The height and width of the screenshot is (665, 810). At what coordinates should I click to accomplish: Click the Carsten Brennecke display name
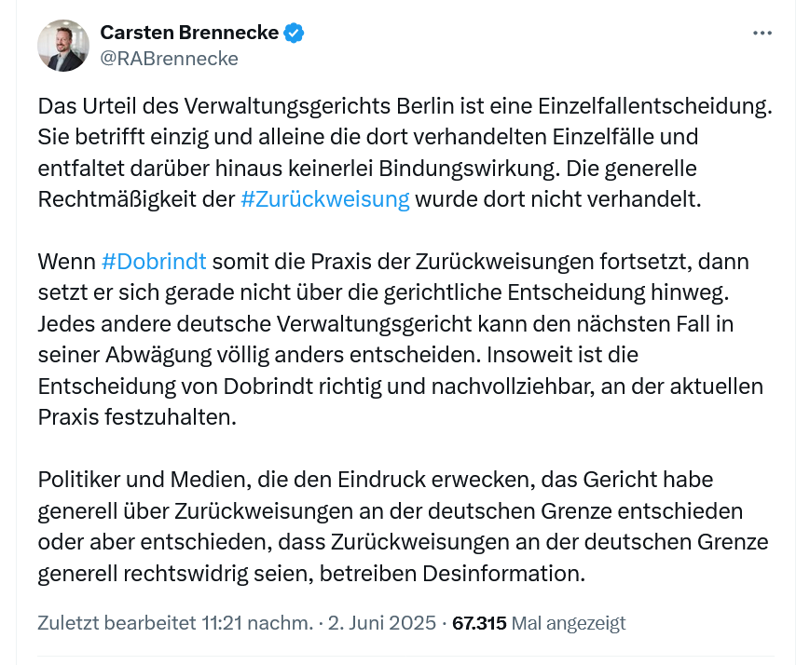[x=189, y=34]
